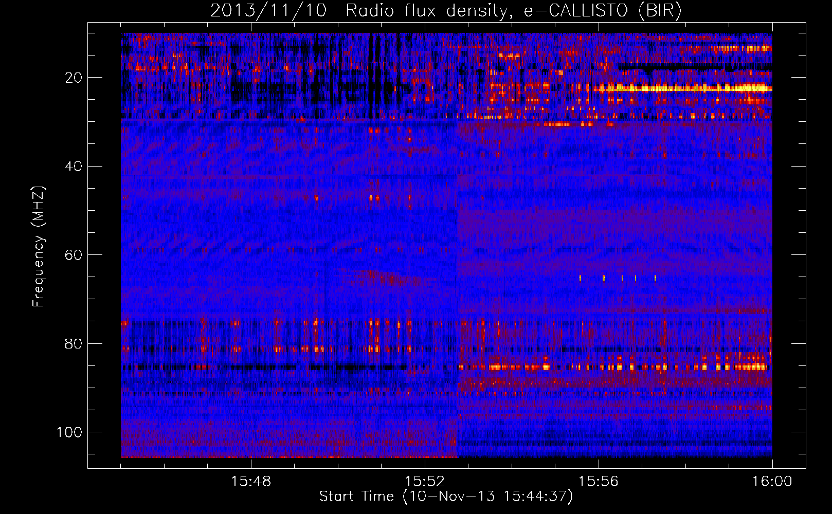832x514 pixels.
Task: Click the '15:56' time tick label
Action: (x=599, y=482)
